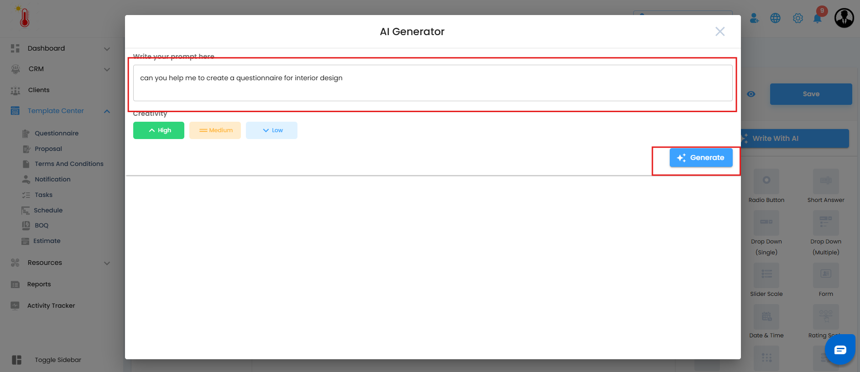Toggle the preview eye icon
Viewport: 860px width, 372px height.
tap(751, 94)
